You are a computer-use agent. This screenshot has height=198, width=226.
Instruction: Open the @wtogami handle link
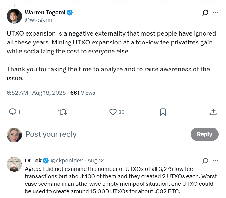[x=38, y=20]
